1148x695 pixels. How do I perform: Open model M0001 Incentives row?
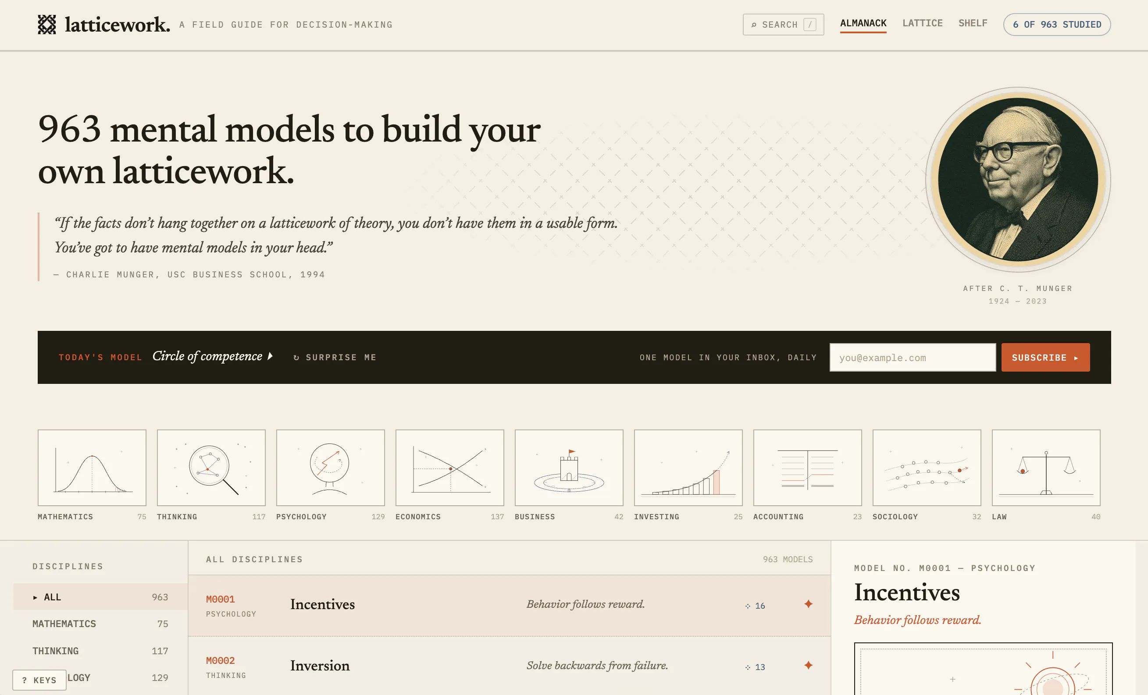509,605
